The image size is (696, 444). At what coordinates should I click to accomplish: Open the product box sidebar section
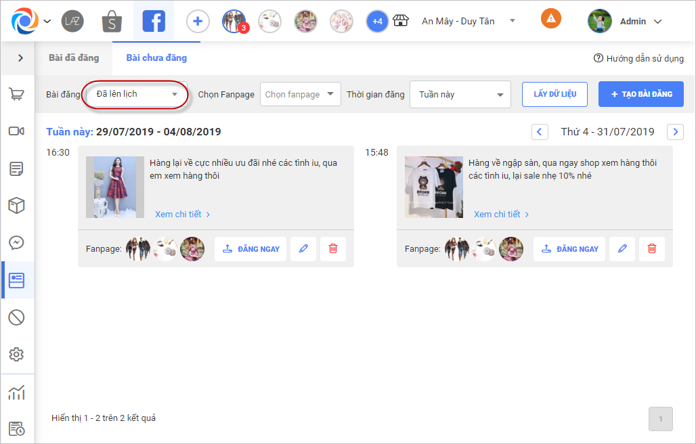(17, 206)
